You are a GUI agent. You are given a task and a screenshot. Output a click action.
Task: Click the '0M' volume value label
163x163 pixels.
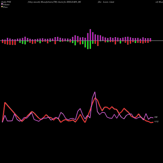[x=156, y=117]
